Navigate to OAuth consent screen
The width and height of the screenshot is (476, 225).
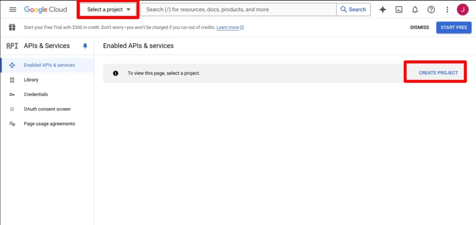[x=47, y=109]
